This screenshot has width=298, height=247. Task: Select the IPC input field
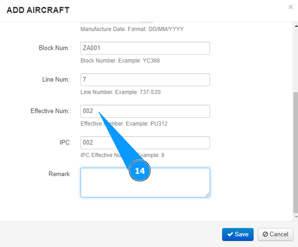click(145, 143)
